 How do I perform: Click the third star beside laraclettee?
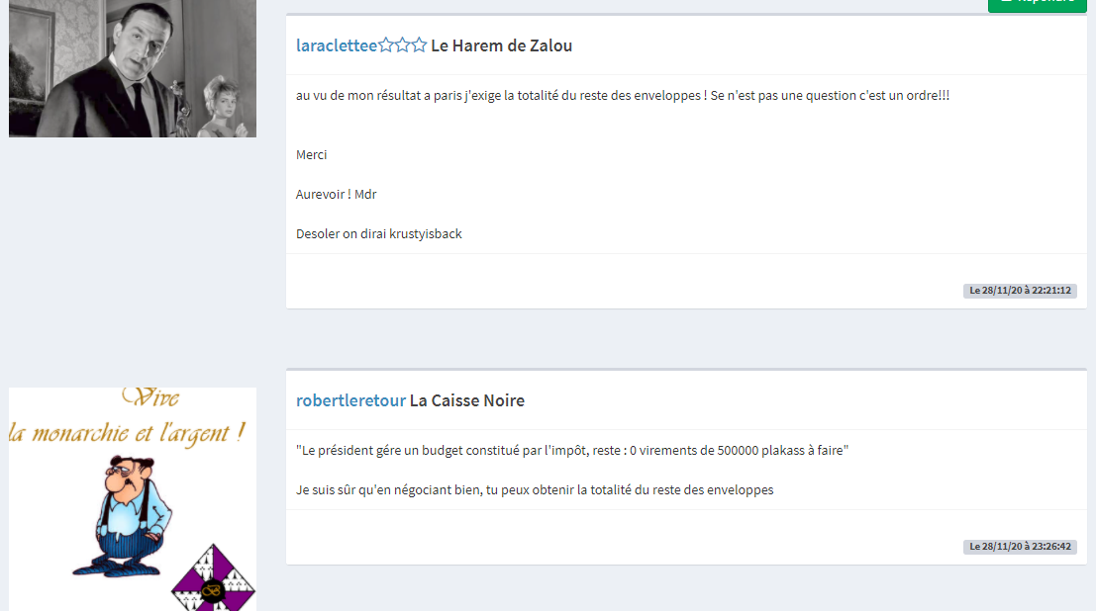pyautogui.click(x=419, y=45)
